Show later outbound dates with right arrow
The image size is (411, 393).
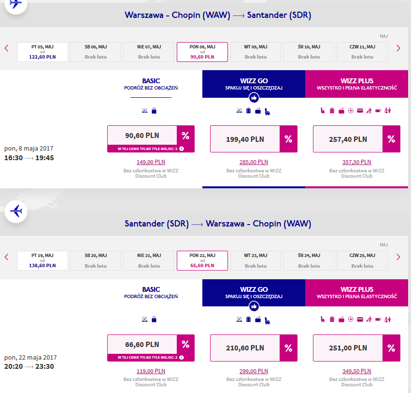click(x=398, y=48)
